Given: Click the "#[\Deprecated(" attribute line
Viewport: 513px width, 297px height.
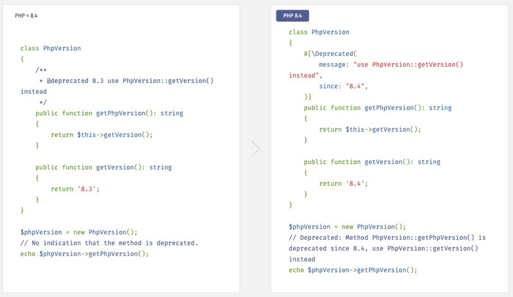Looking at the screenshot, I should [330, 53].
